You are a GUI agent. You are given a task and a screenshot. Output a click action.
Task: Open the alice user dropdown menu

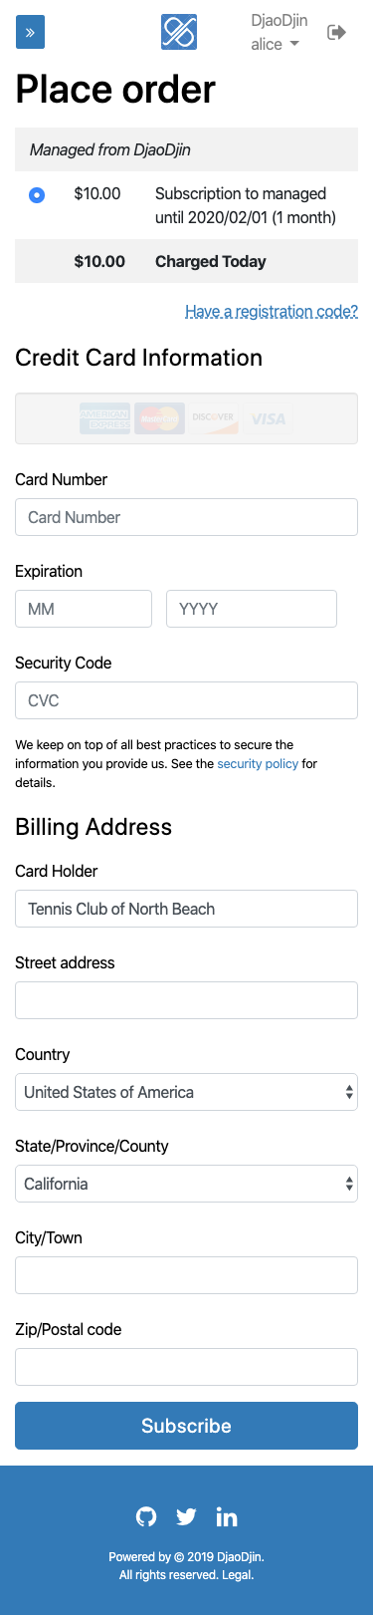[x=275, y=44]
